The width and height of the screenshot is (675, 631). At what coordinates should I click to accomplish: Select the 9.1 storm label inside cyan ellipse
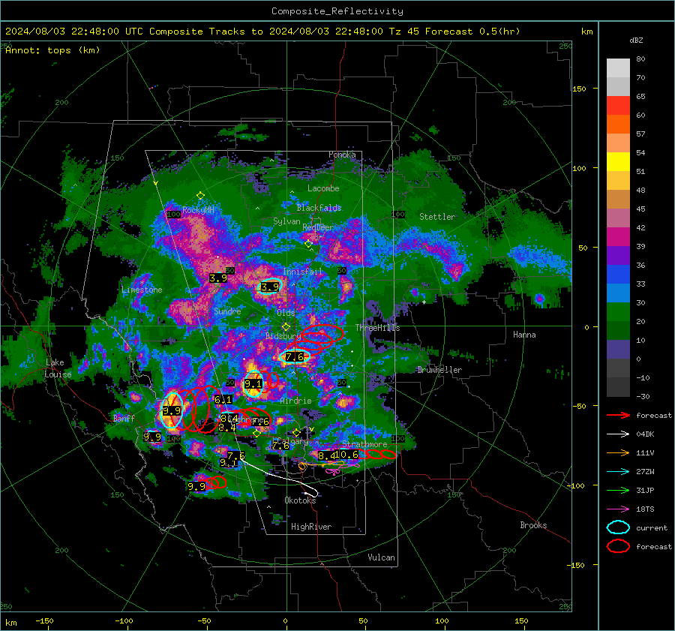[x=253, y=383]
